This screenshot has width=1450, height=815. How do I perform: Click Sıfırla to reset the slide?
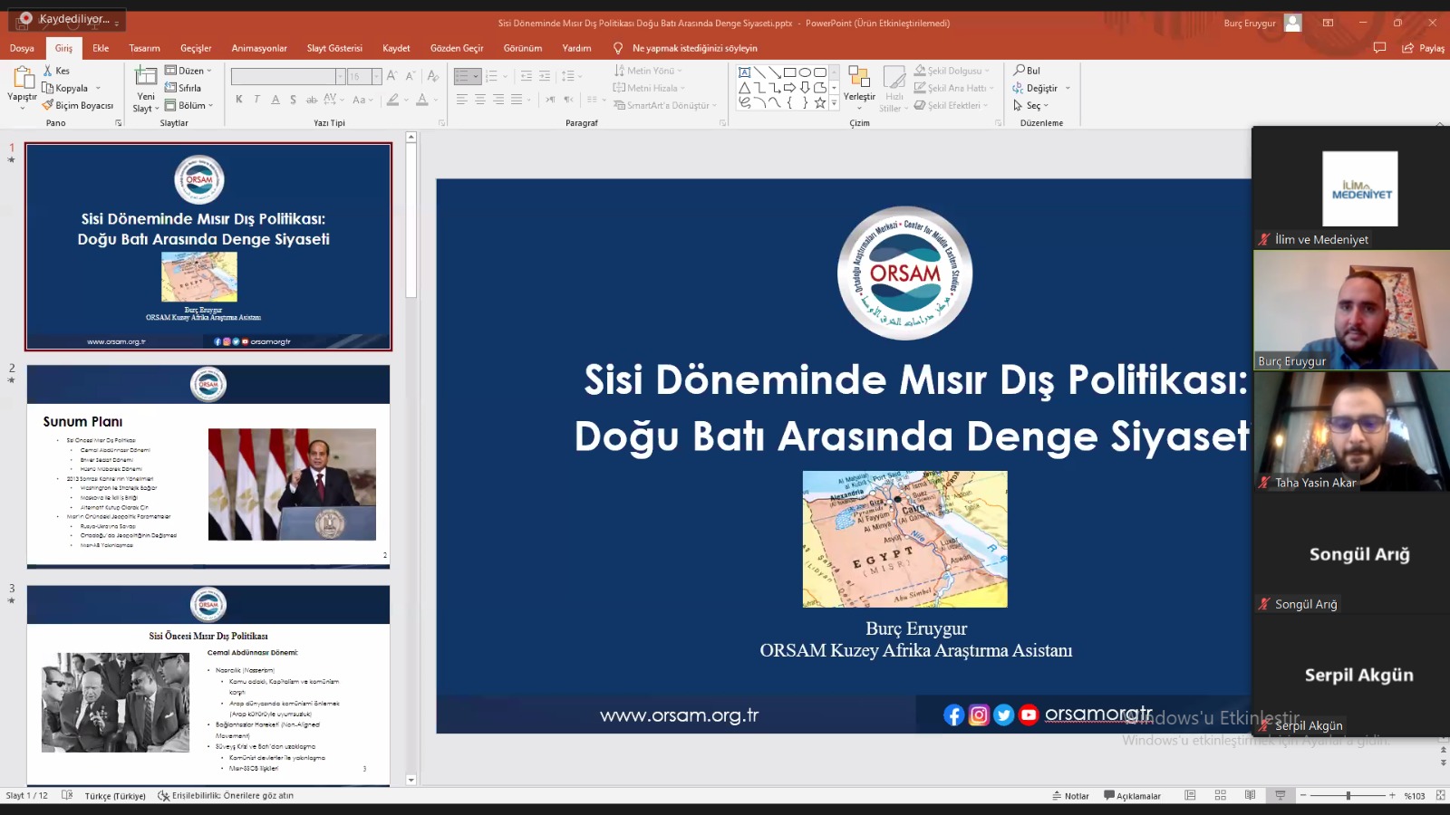183,88
